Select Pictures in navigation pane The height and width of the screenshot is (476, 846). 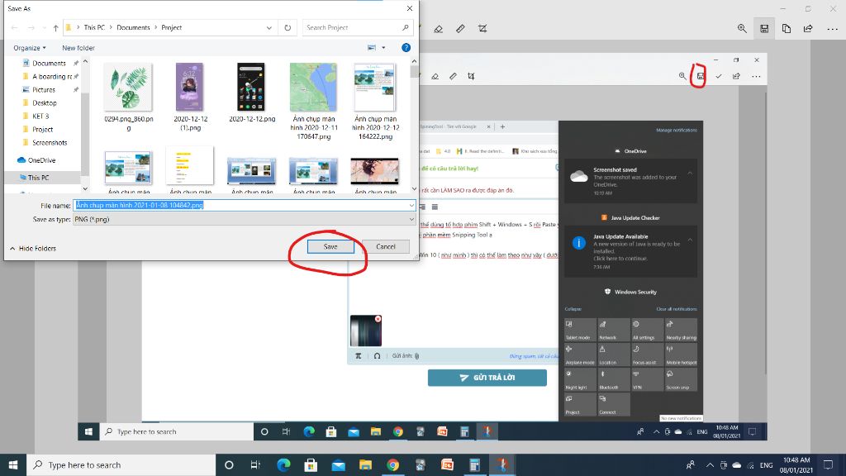pos(43,89)
